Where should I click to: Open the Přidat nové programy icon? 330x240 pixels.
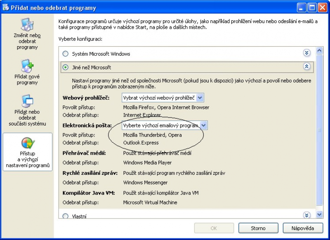coord(27,66)
